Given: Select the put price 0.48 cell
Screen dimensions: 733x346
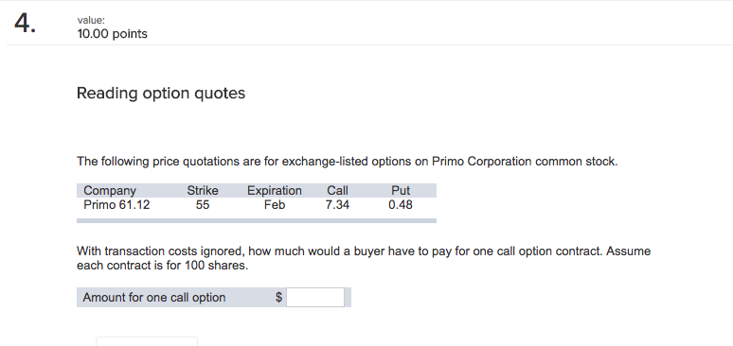Looking at the screenshot, I should point(401,205).
